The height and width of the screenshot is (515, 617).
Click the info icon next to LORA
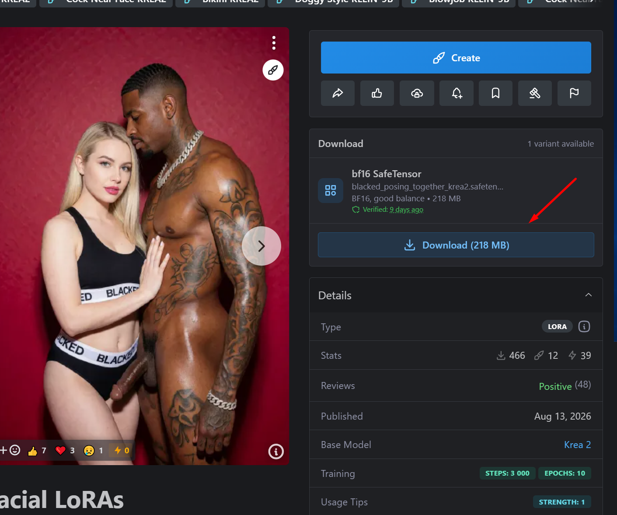click(584, 326)
